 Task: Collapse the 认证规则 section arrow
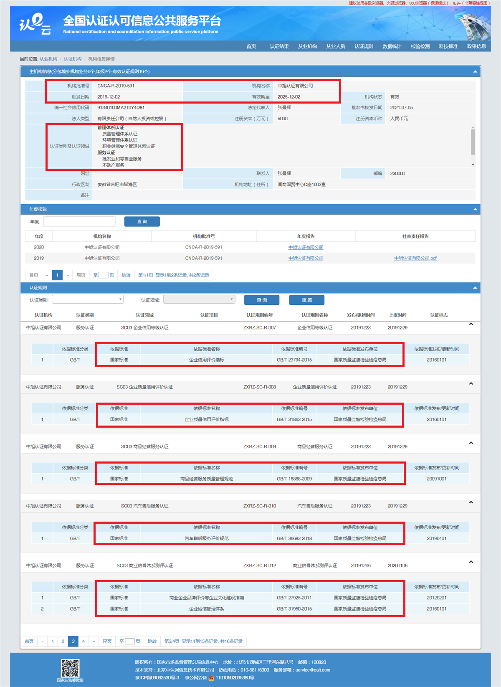pos(475,288)
